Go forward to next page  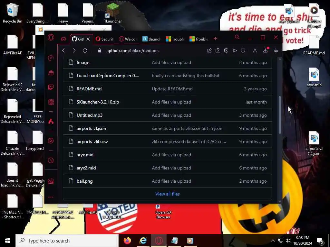click(74, 50)
